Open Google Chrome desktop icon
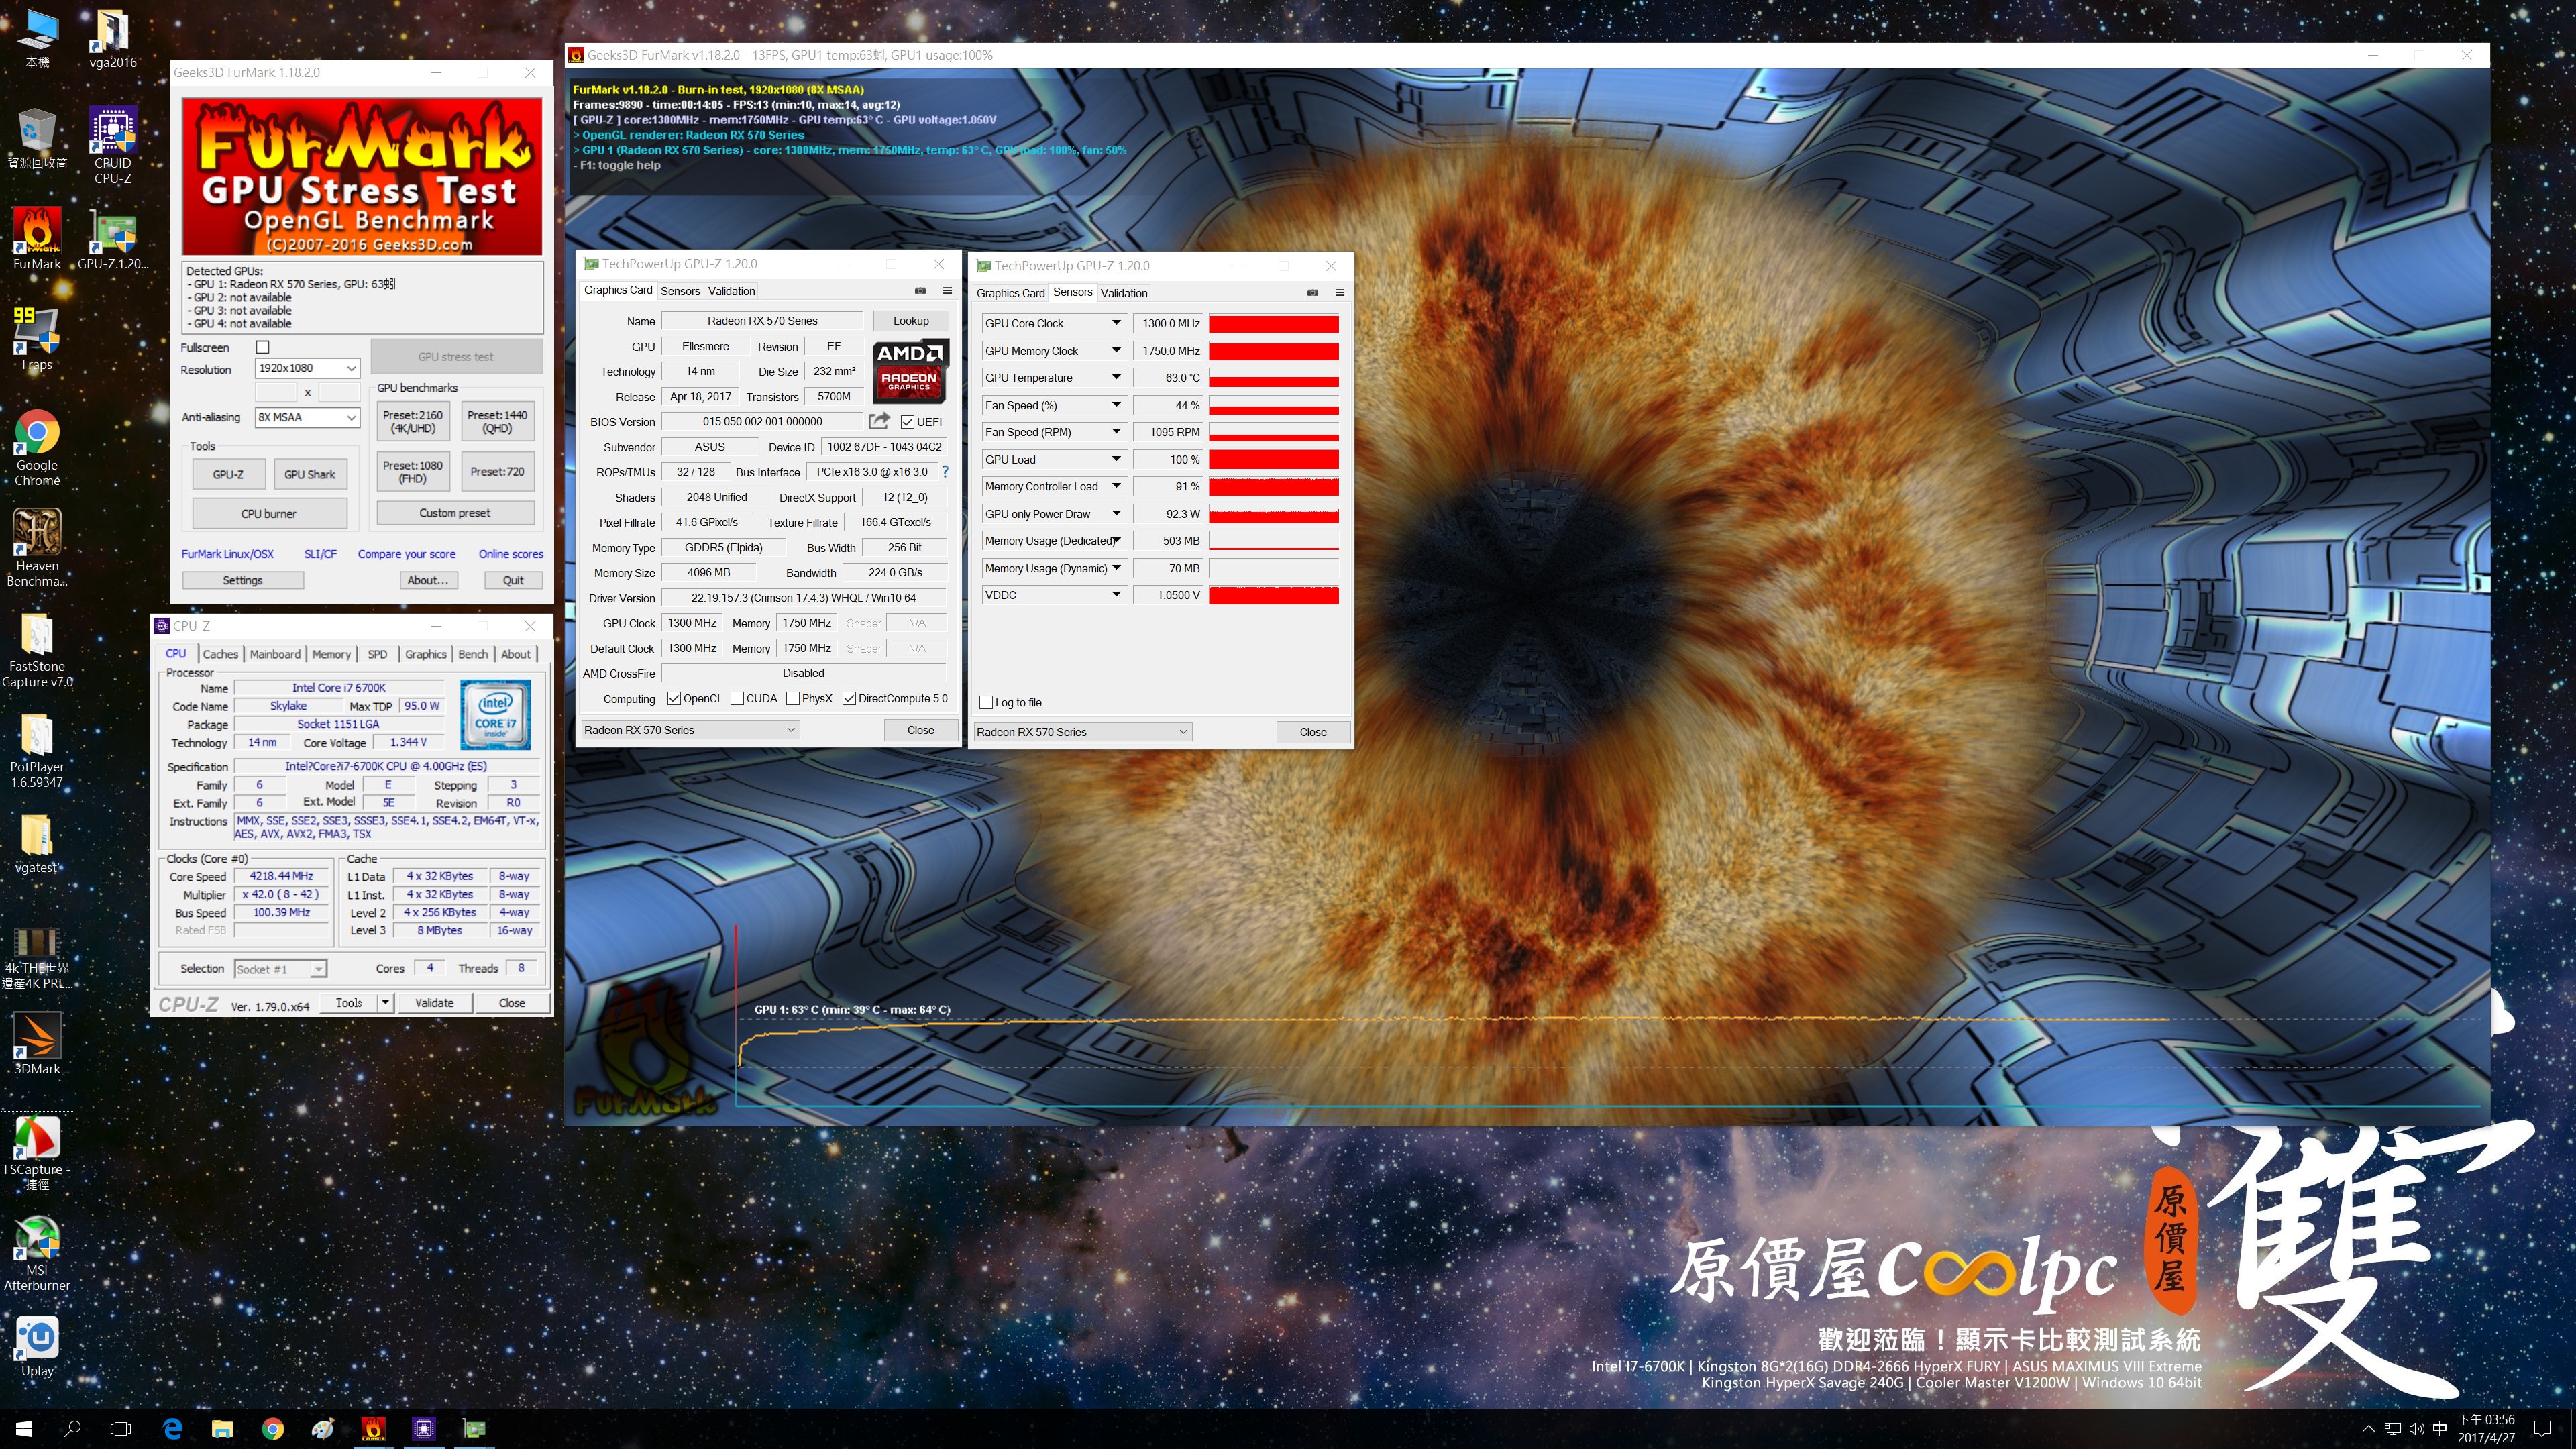This screenshot has width=2576, height=1449. tap(37, 447)
